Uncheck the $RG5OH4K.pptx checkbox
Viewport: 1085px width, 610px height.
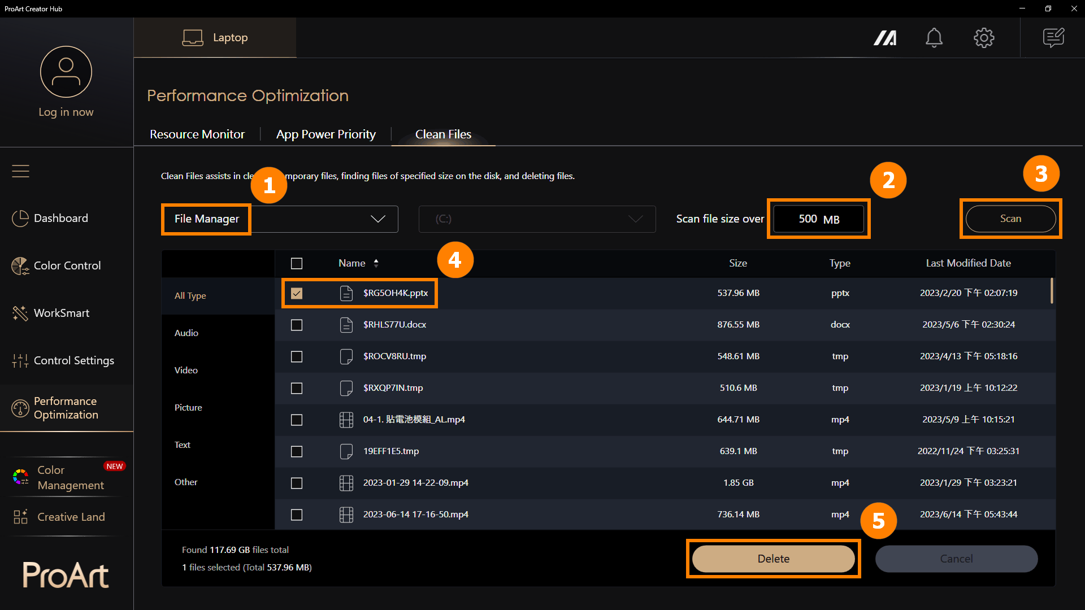(x=297, y=293)
